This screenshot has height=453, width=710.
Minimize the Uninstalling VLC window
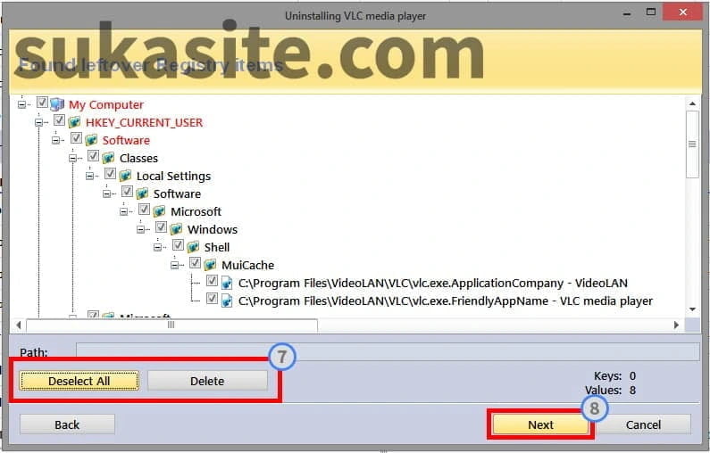[627, 13]
